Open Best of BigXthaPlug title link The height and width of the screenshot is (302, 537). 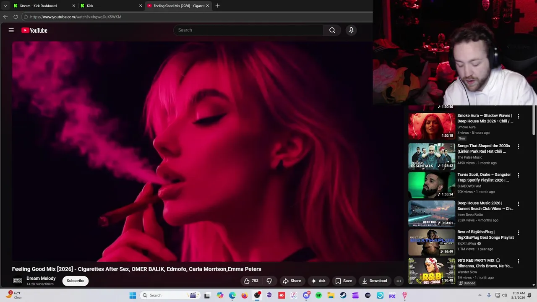[x=485, y=234]
